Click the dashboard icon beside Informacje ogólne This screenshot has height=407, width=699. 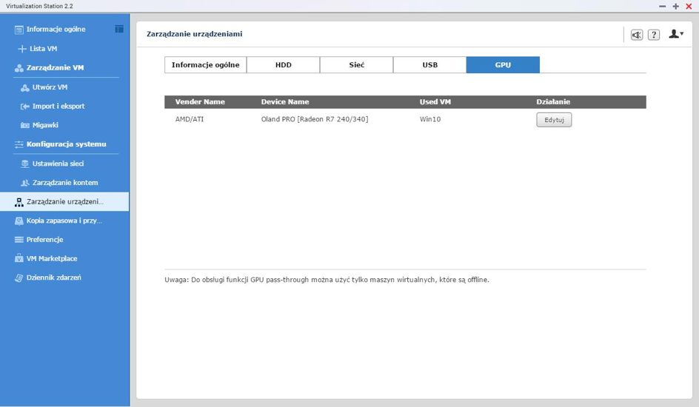click(118, 29)
